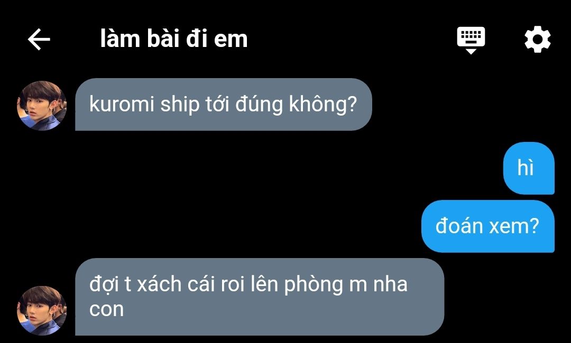Viewport: 571px width, 343px height.
Task: Open avatar beside the kuromi ship message
Action: (42, 106)
